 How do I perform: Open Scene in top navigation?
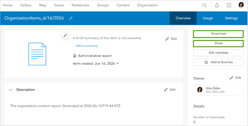59,5
